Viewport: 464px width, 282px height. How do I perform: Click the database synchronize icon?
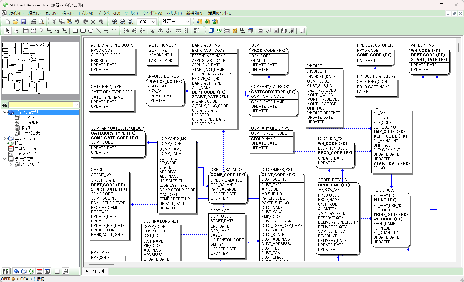(x=215, y=22)
